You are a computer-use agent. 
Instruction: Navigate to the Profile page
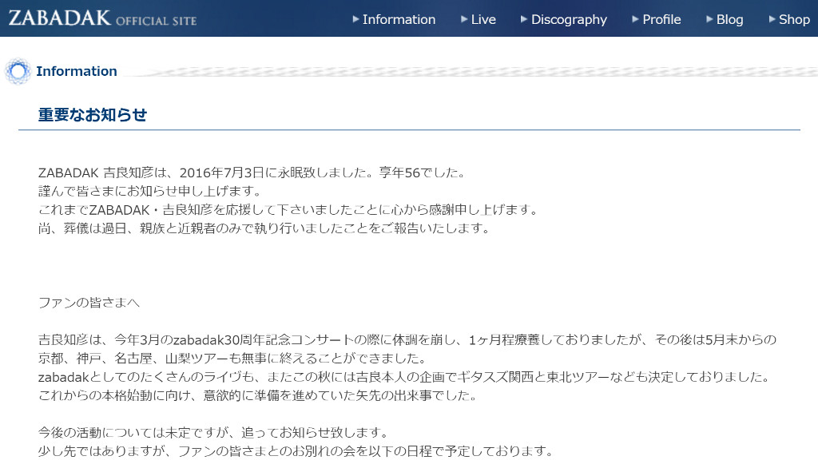661,19
